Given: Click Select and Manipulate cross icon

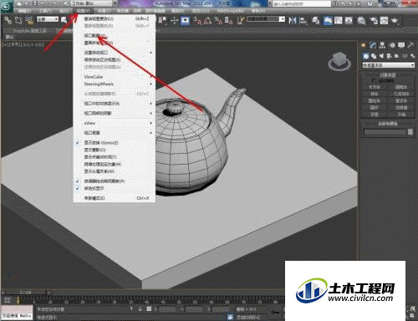Looking at the screenshot, I should tap(175, 21).
